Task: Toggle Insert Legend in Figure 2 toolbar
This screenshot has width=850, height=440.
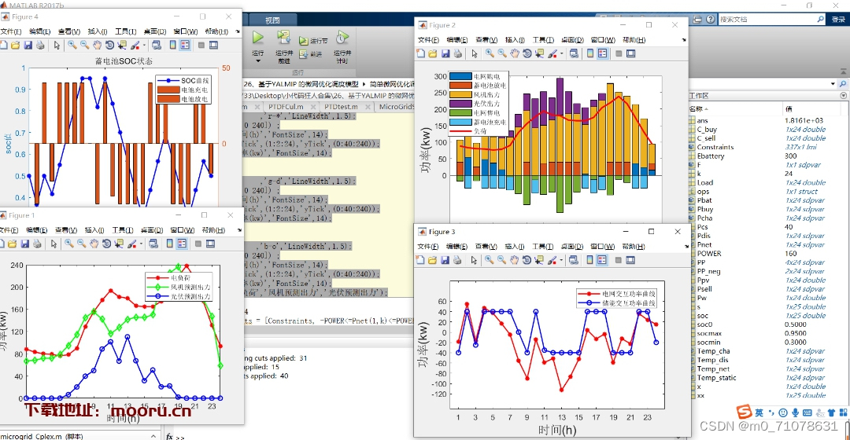Action: tap(602, 53)
